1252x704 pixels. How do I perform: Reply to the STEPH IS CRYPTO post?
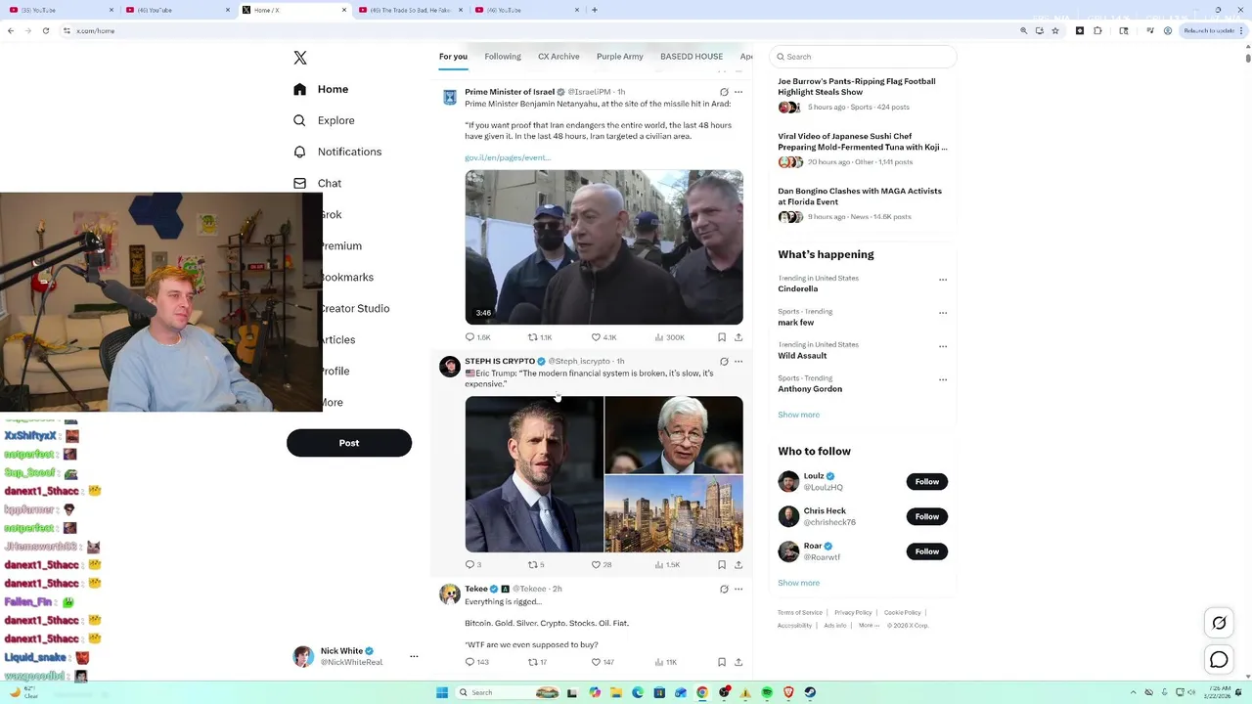tap(473, 564)
